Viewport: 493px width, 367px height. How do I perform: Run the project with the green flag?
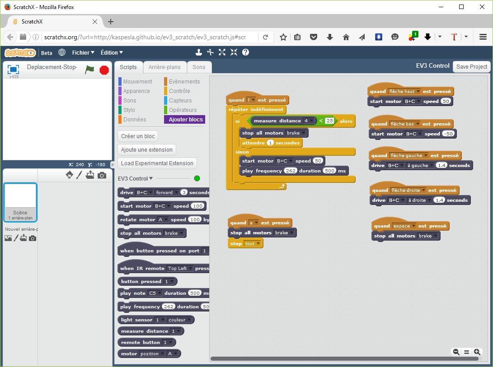pos(89,70)
